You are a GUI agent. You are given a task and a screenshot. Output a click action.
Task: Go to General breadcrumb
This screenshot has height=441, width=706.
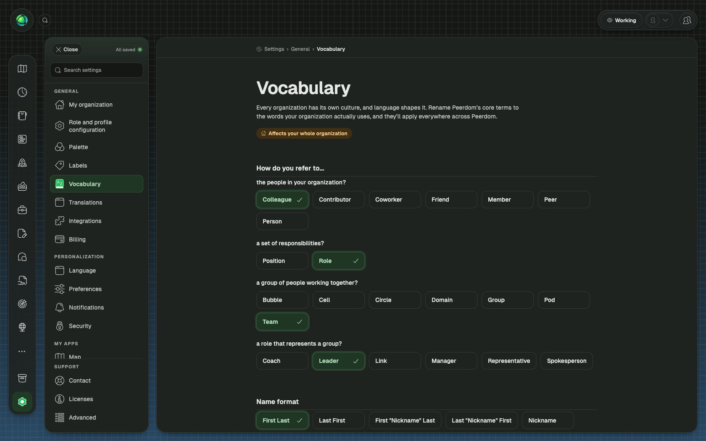[300, 49]
